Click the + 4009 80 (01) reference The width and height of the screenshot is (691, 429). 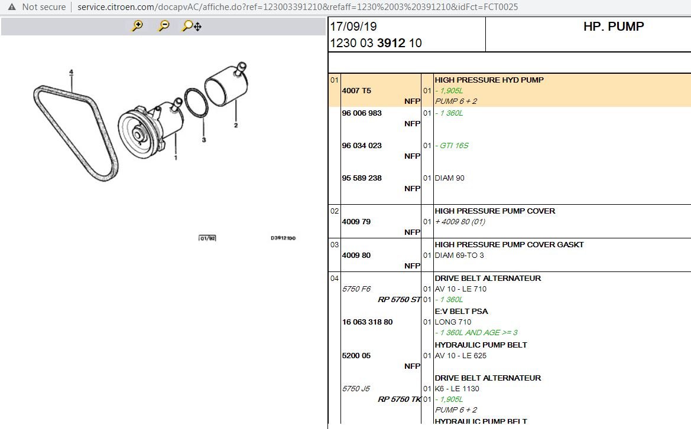pos(460,222)
